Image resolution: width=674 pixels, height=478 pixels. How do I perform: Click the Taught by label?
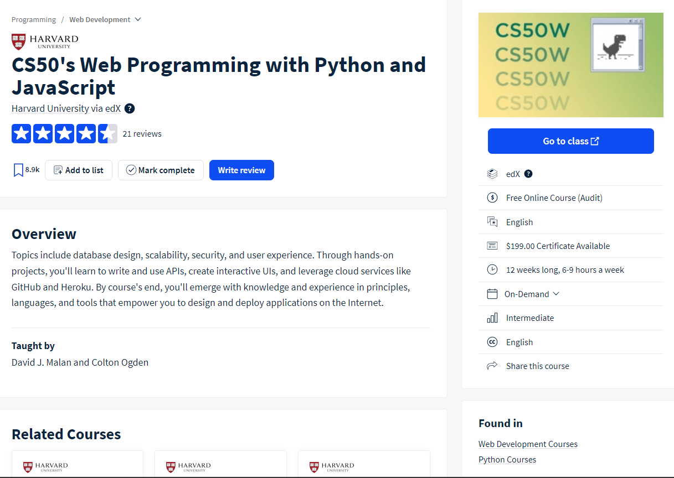point(33,346)
